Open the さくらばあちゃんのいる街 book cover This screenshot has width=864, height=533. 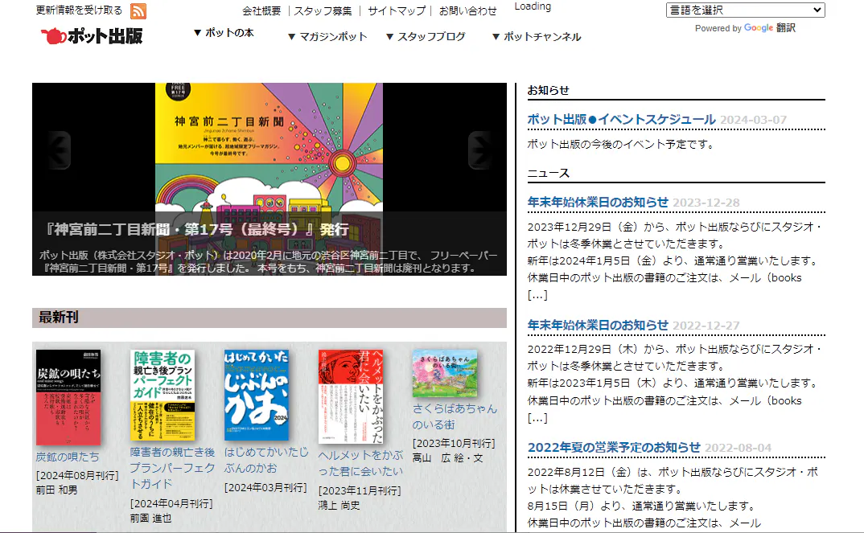pyautogui.click(x=444, y=373)
